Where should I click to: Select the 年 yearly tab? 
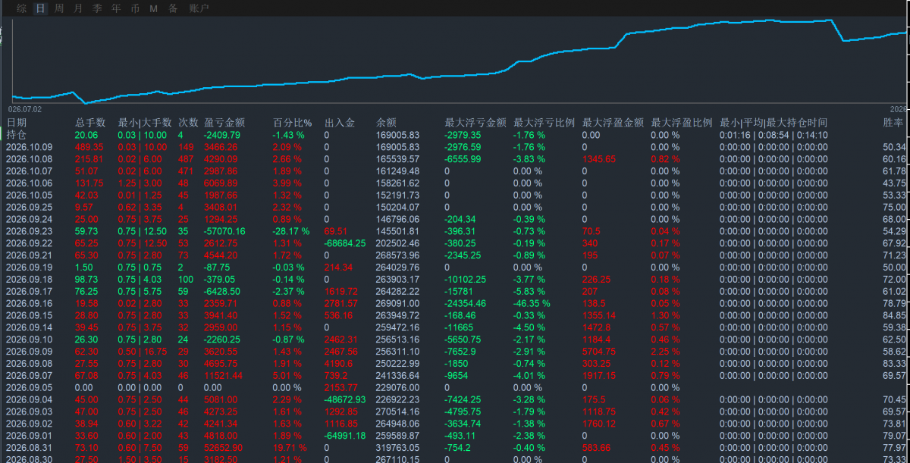[x=116, y=8]
